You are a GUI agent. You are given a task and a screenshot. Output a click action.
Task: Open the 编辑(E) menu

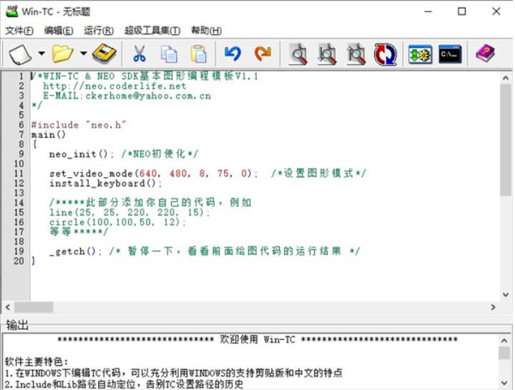point(59,31)
